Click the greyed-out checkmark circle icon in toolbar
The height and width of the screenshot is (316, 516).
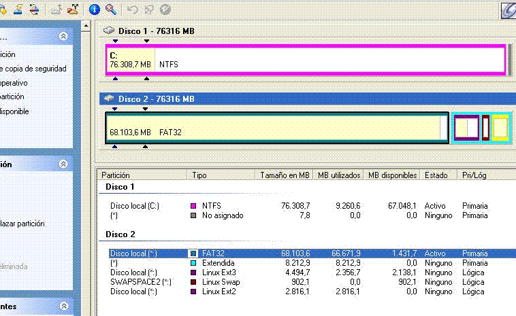(164, 10)
